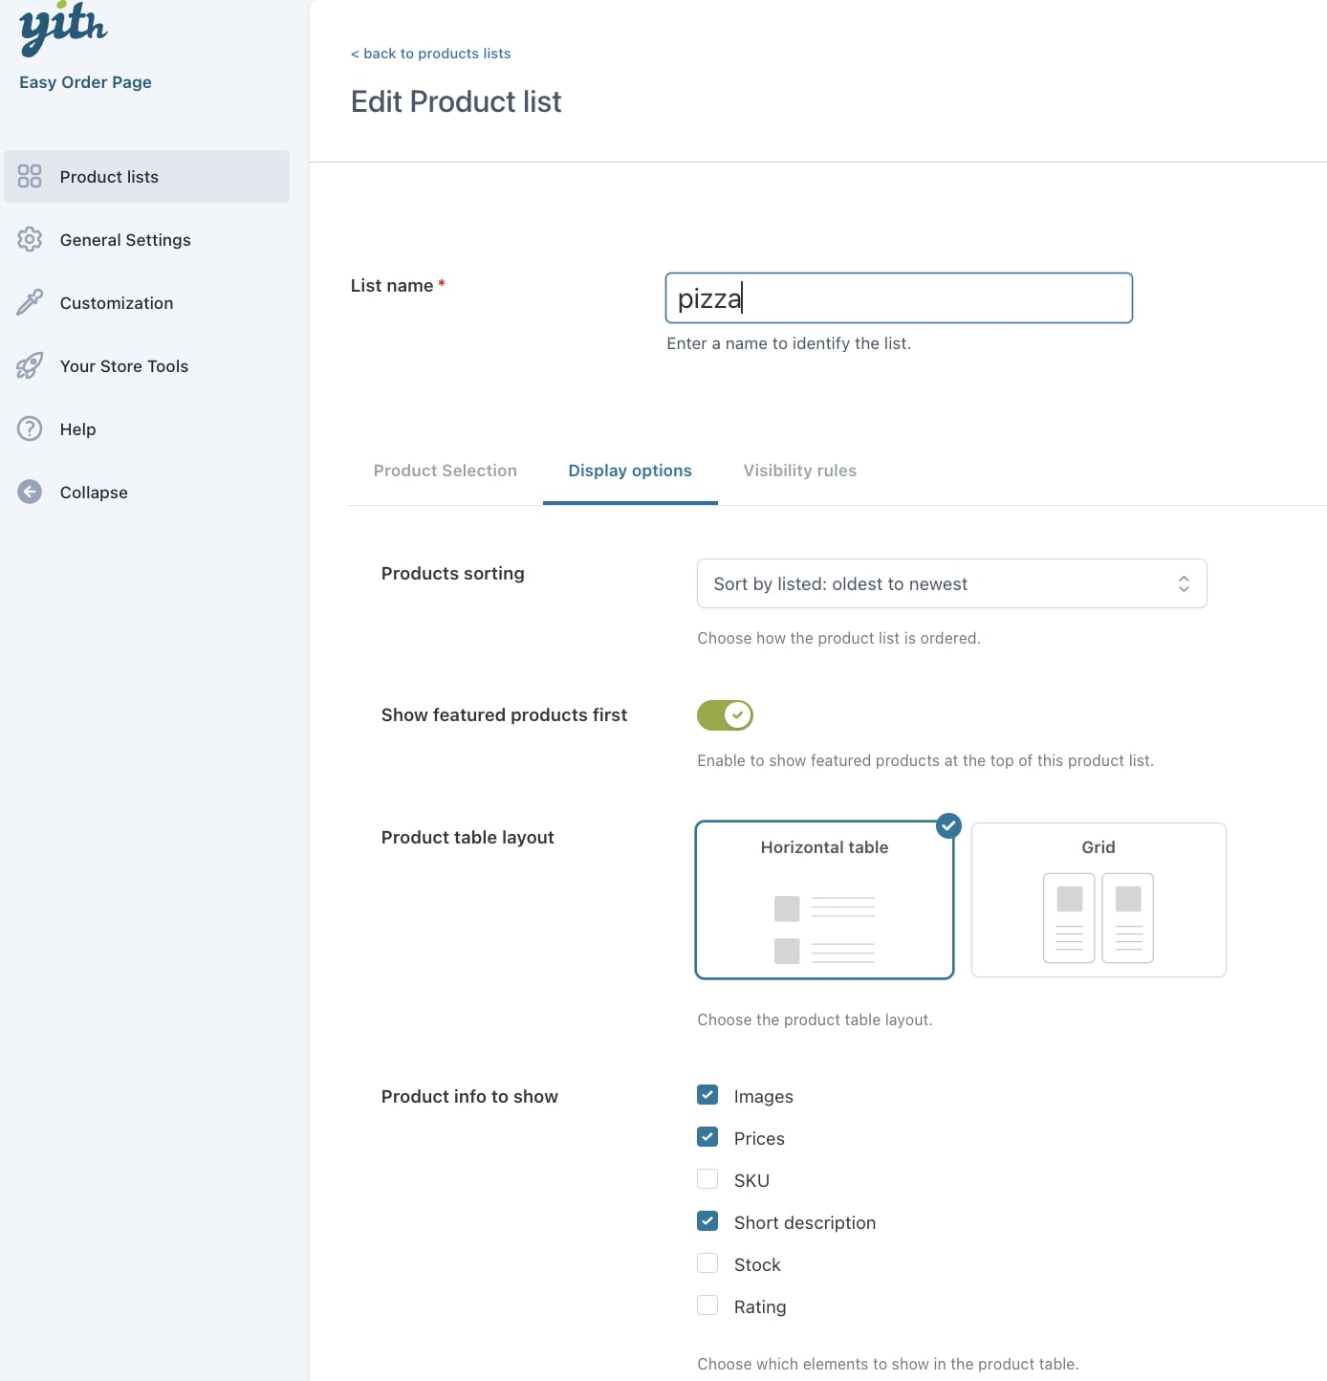Screen dimensions: 1327x1381
Task: Click the Images label
Action: tap(764, 1096)
